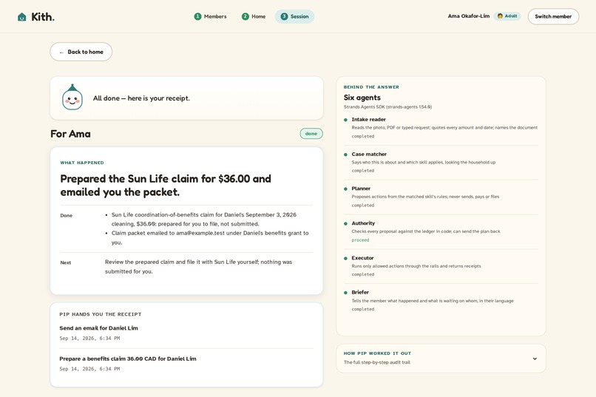Click the 'Done' row label

[66, 215]
